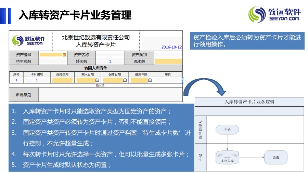Click the 序号 value 1 in row 1

point(16,80)
